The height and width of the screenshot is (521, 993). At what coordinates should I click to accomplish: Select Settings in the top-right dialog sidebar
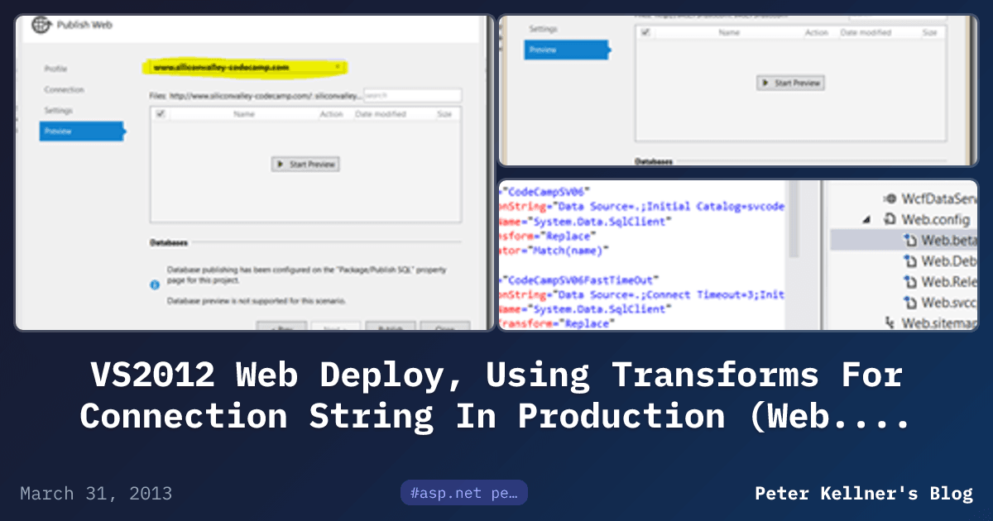[x=543, y=29]
